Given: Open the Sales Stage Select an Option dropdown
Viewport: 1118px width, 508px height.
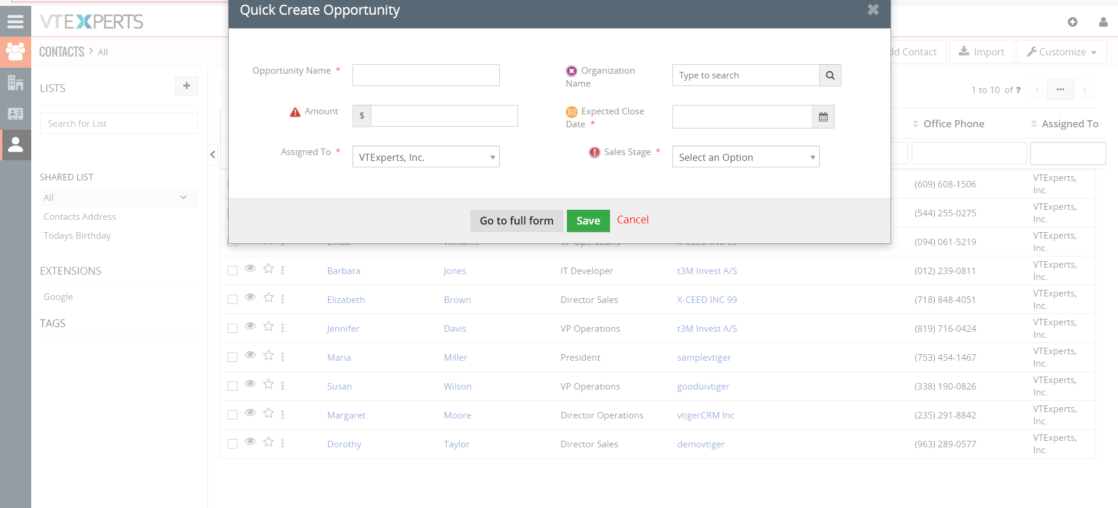Looking at the screenshot, I should (x=746, y=157).
